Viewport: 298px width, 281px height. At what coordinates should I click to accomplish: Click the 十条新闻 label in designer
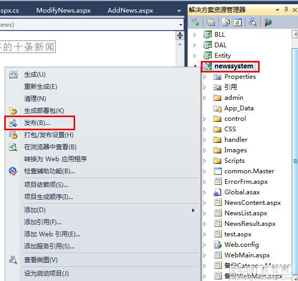27,47
